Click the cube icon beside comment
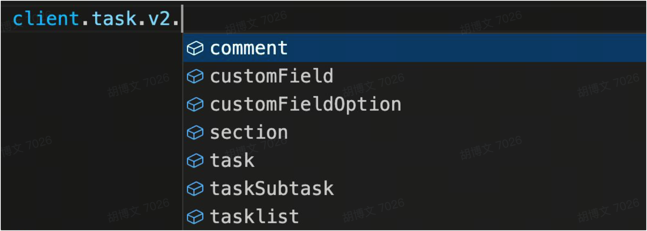 point(195,49)
